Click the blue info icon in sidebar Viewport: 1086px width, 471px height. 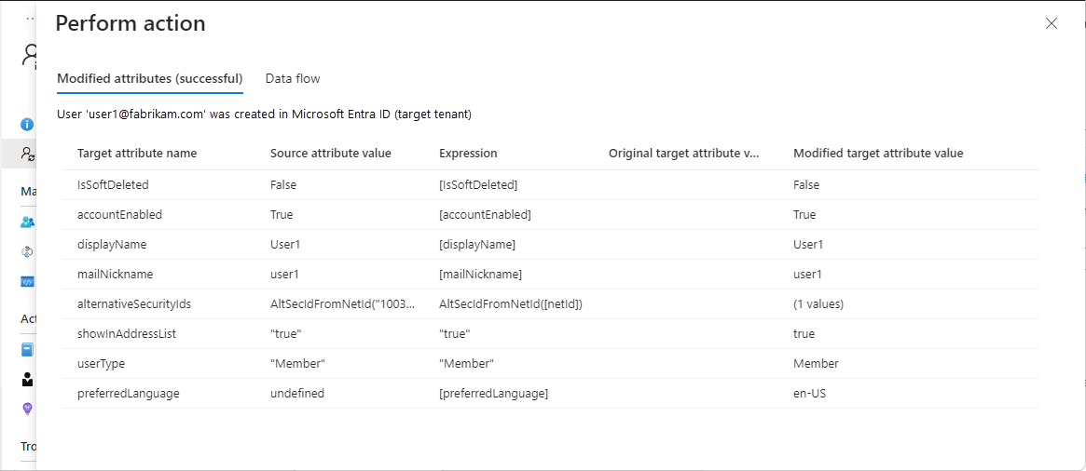point(27,124)
